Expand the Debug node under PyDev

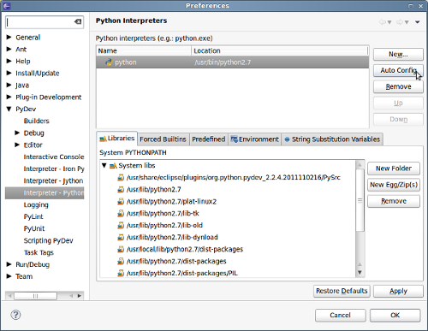(17, 133)
